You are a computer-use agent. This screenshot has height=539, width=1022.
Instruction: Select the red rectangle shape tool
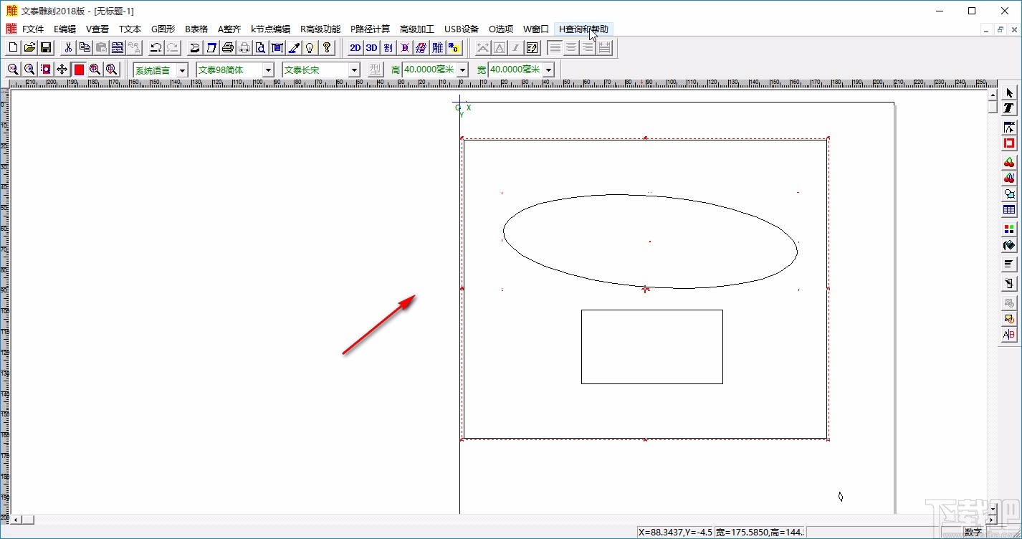pos(1009,143)
